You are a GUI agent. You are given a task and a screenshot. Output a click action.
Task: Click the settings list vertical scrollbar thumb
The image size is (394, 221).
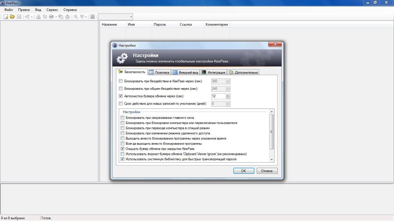point(271,132)
